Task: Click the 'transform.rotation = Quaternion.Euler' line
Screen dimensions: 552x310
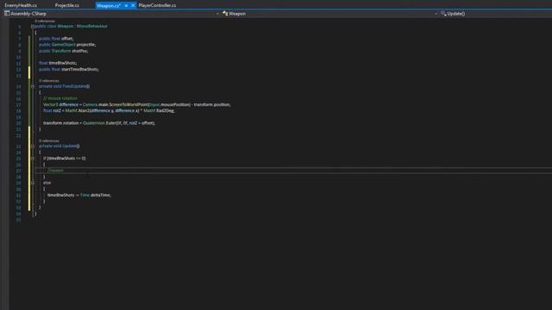Action: point(99,123)
